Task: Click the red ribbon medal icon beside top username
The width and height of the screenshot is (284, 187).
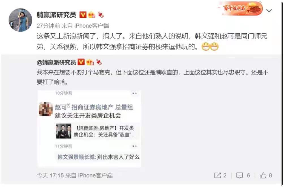Action: tap(101, 15)
